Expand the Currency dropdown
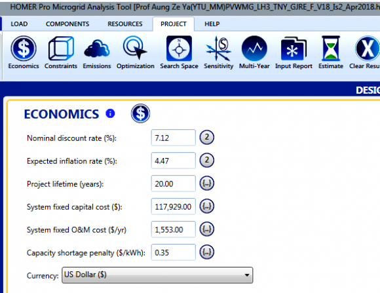 click(x=157, y=275)
